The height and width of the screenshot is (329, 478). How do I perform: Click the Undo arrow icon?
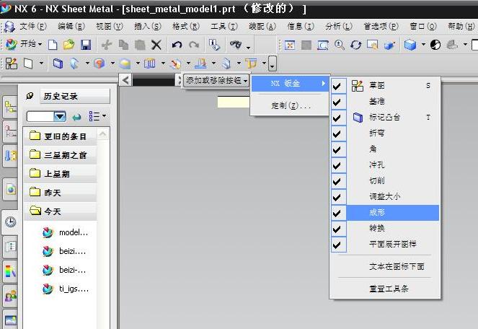point(177,45)
